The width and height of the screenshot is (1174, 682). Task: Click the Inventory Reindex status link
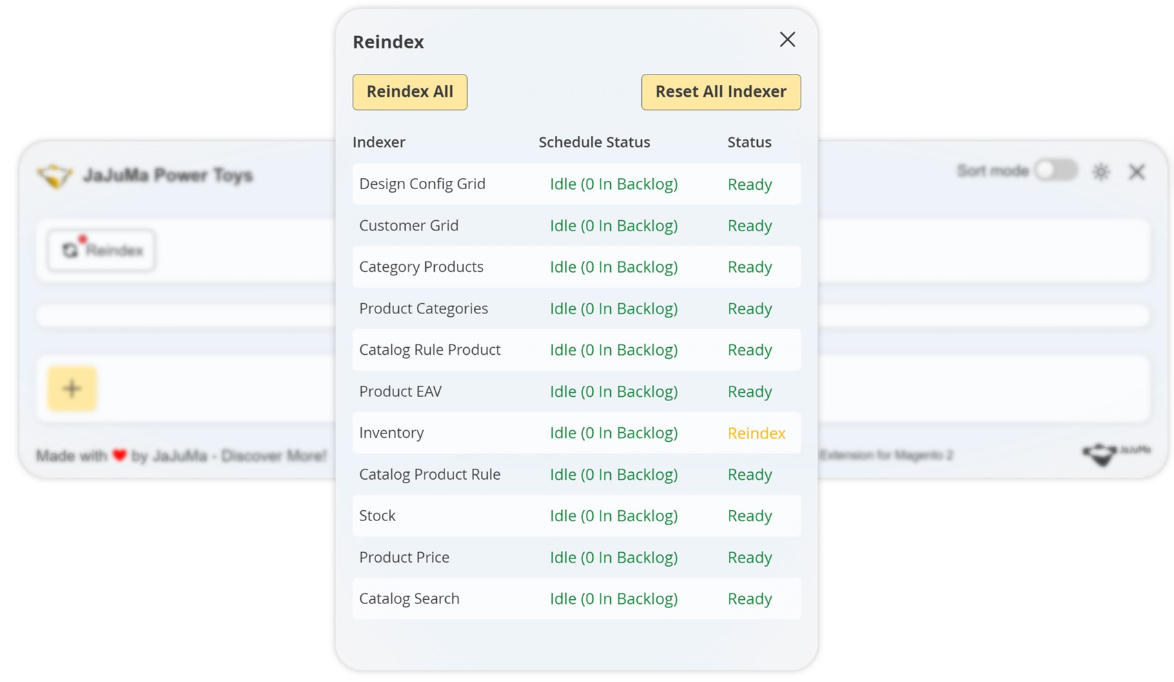pos(756,433)
